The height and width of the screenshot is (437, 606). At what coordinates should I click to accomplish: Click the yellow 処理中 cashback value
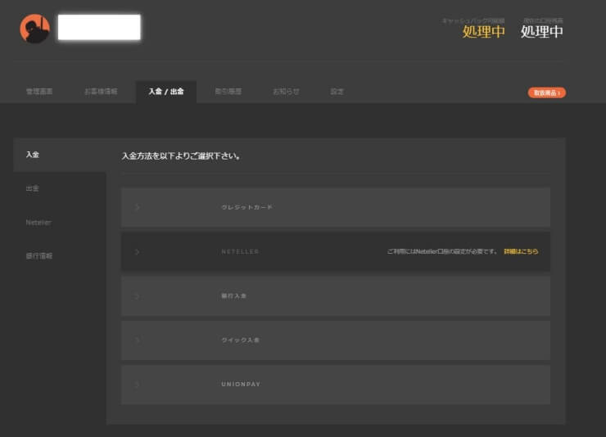coord(483,32)
